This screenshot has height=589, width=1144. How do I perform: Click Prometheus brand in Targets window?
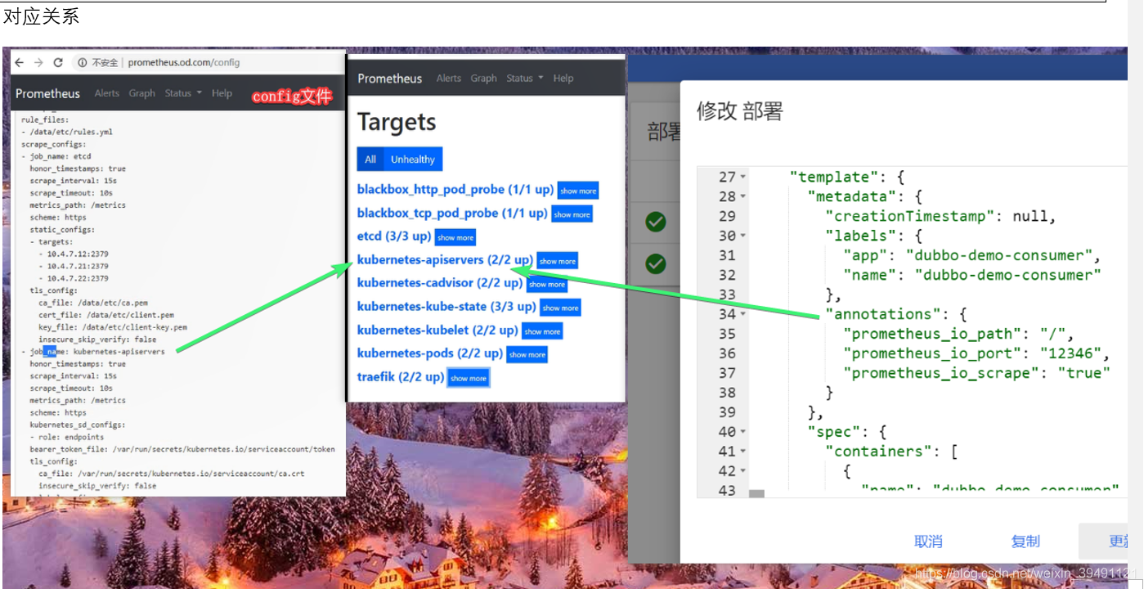[389, 79]
